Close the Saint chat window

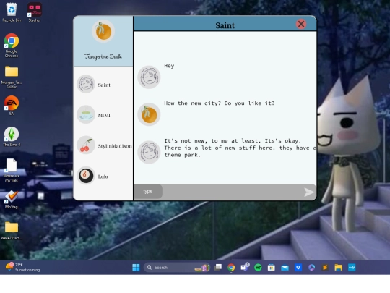tap(301, 24)
